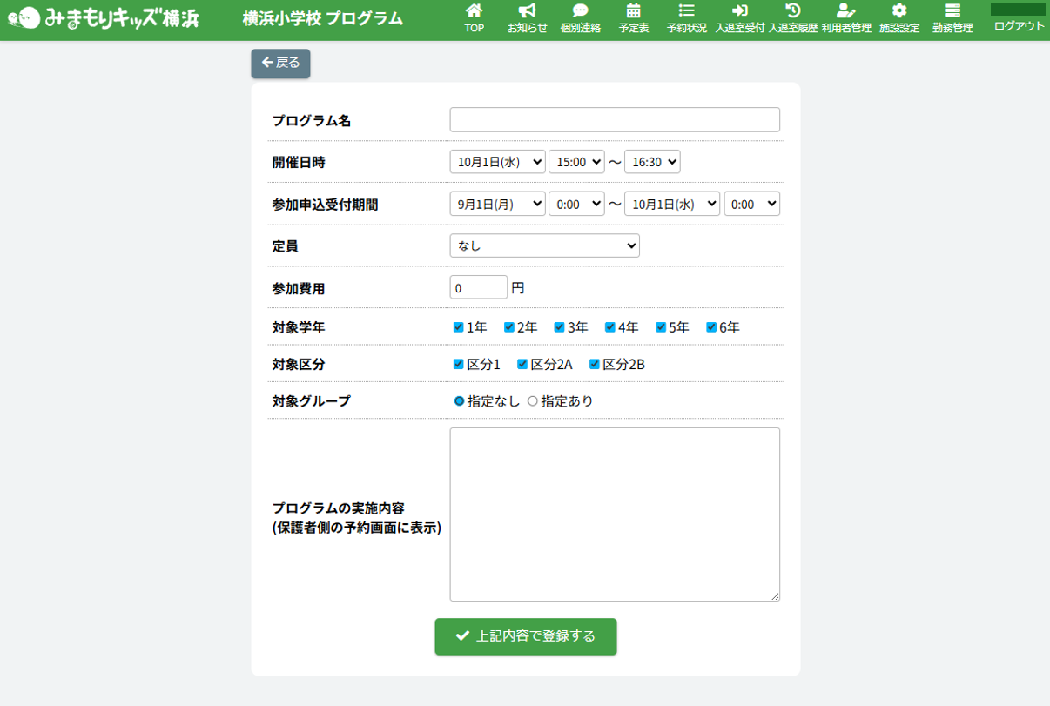Viewport: 1050px width, 706px height.
Task: Click 上記内容で登録する button
Action: [526, 636]
